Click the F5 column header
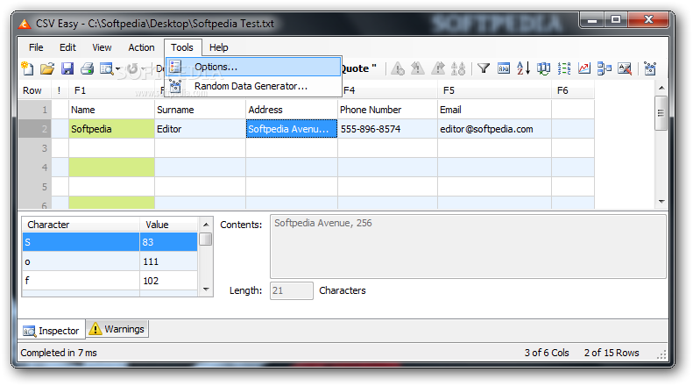The height and width of the screenshot is (386, 693). click(494, 90)
